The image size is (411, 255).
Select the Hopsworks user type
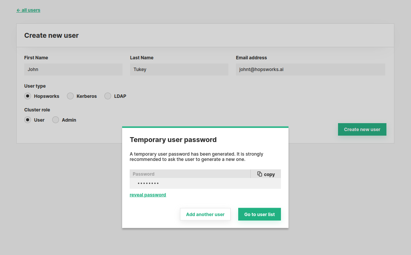pos(28,96)
